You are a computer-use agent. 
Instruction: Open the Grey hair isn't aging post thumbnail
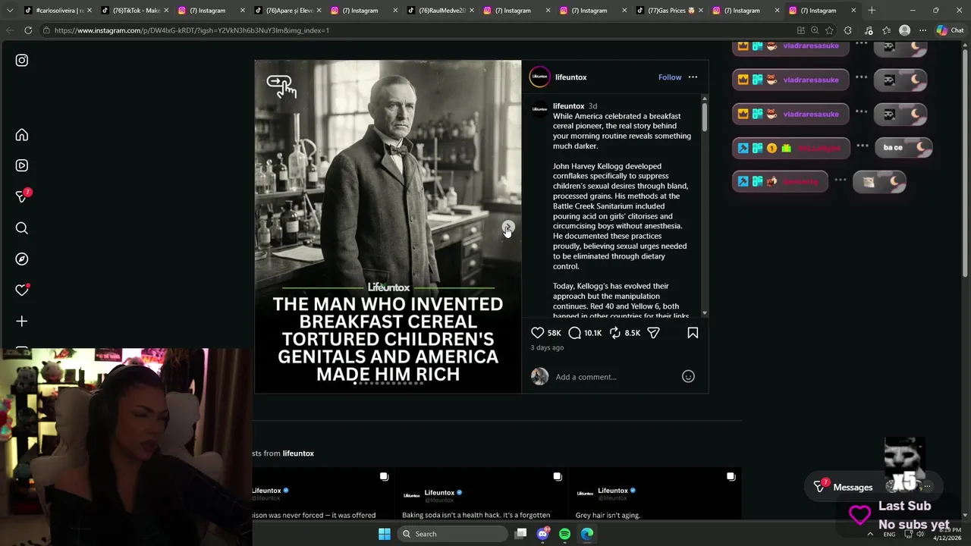(x=655, y=495)
